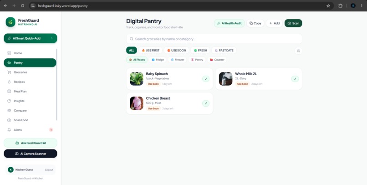Select All Places location chip
Image resolution: width=367 pixels, height=185 pixels.
(x=137, y=60)
